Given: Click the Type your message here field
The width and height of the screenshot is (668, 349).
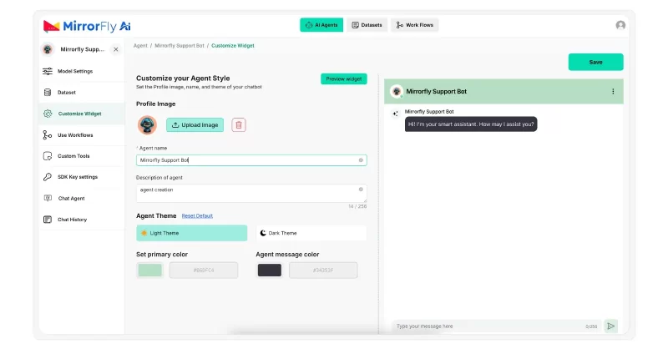Looking at the screenshot, I should tap(497, 326).
